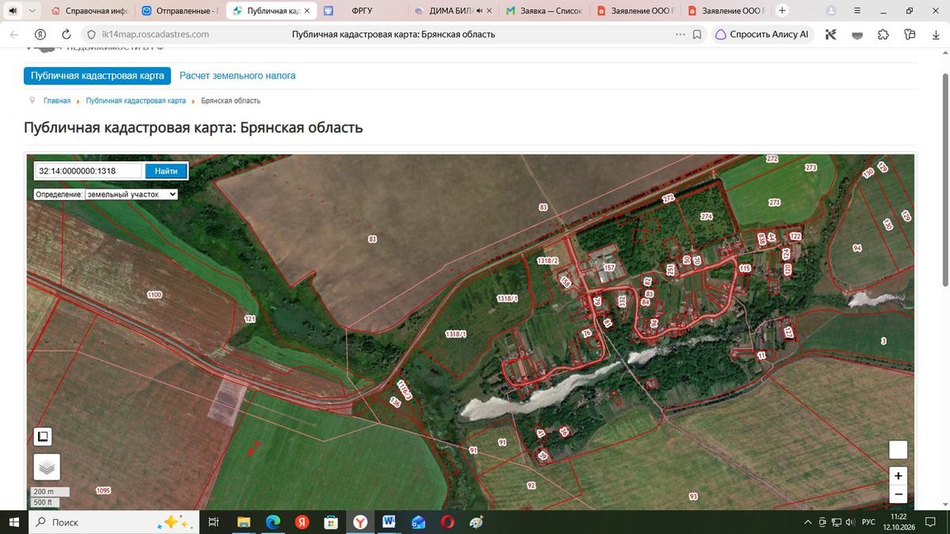Image resolution: width=950 pixels, height=534 pixels.
Task: Open File Explorer from taskbar
Action: 243,522
